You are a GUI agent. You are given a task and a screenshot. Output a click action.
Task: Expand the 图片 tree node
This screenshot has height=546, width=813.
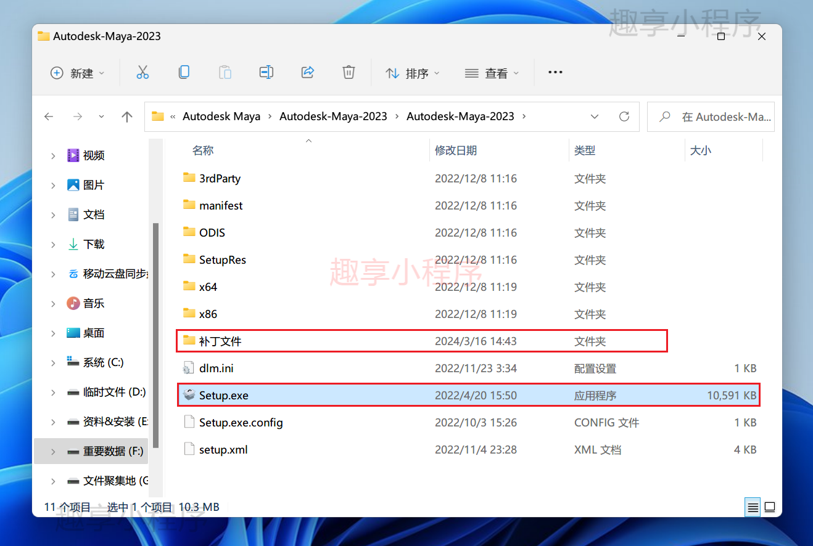[53, 185]
